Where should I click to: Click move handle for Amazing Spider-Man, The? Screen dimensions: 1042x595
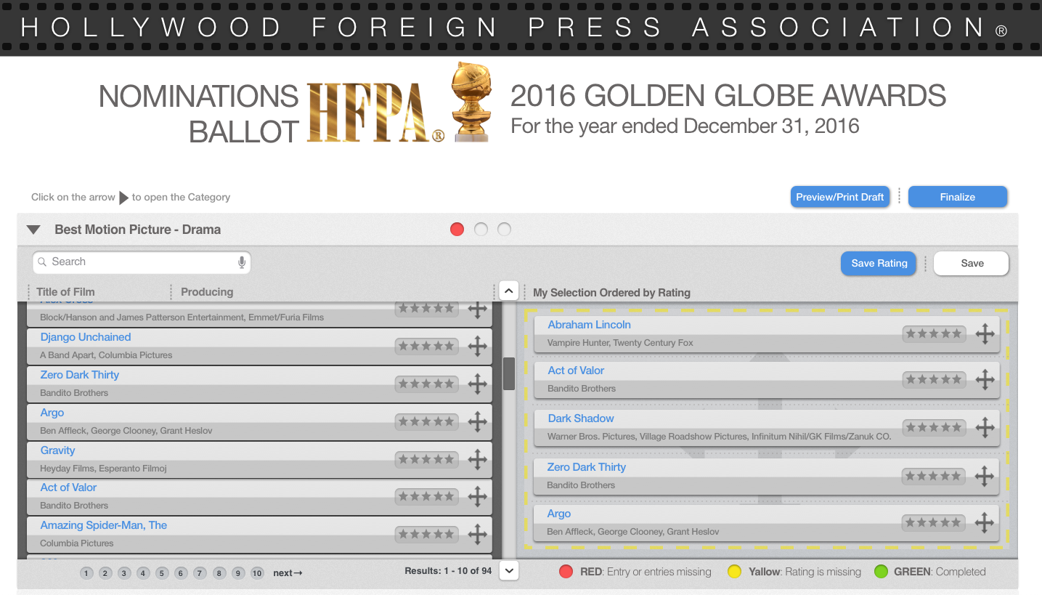[477, 535]
